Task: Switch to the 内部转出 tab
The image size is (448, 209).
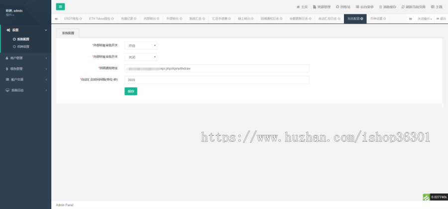Action: pos(149,18)
